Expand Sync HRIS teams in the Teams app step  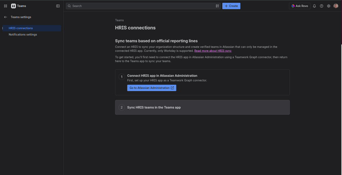coord(203,107)
